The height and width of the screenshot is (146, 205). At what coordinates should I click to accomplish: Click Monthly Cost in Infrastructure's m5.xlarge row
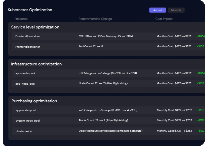point(174,73)
